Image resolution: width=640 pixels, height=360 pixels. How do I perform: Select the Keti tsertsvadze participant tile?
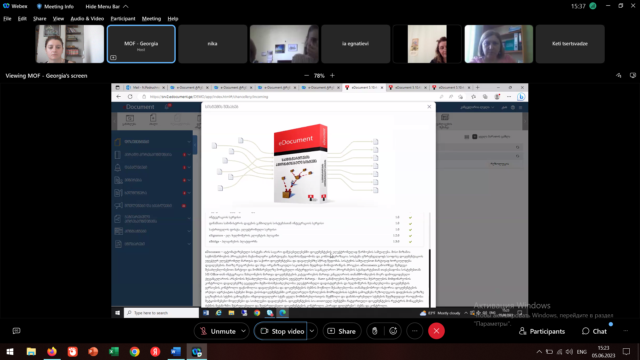click(570, 44)
